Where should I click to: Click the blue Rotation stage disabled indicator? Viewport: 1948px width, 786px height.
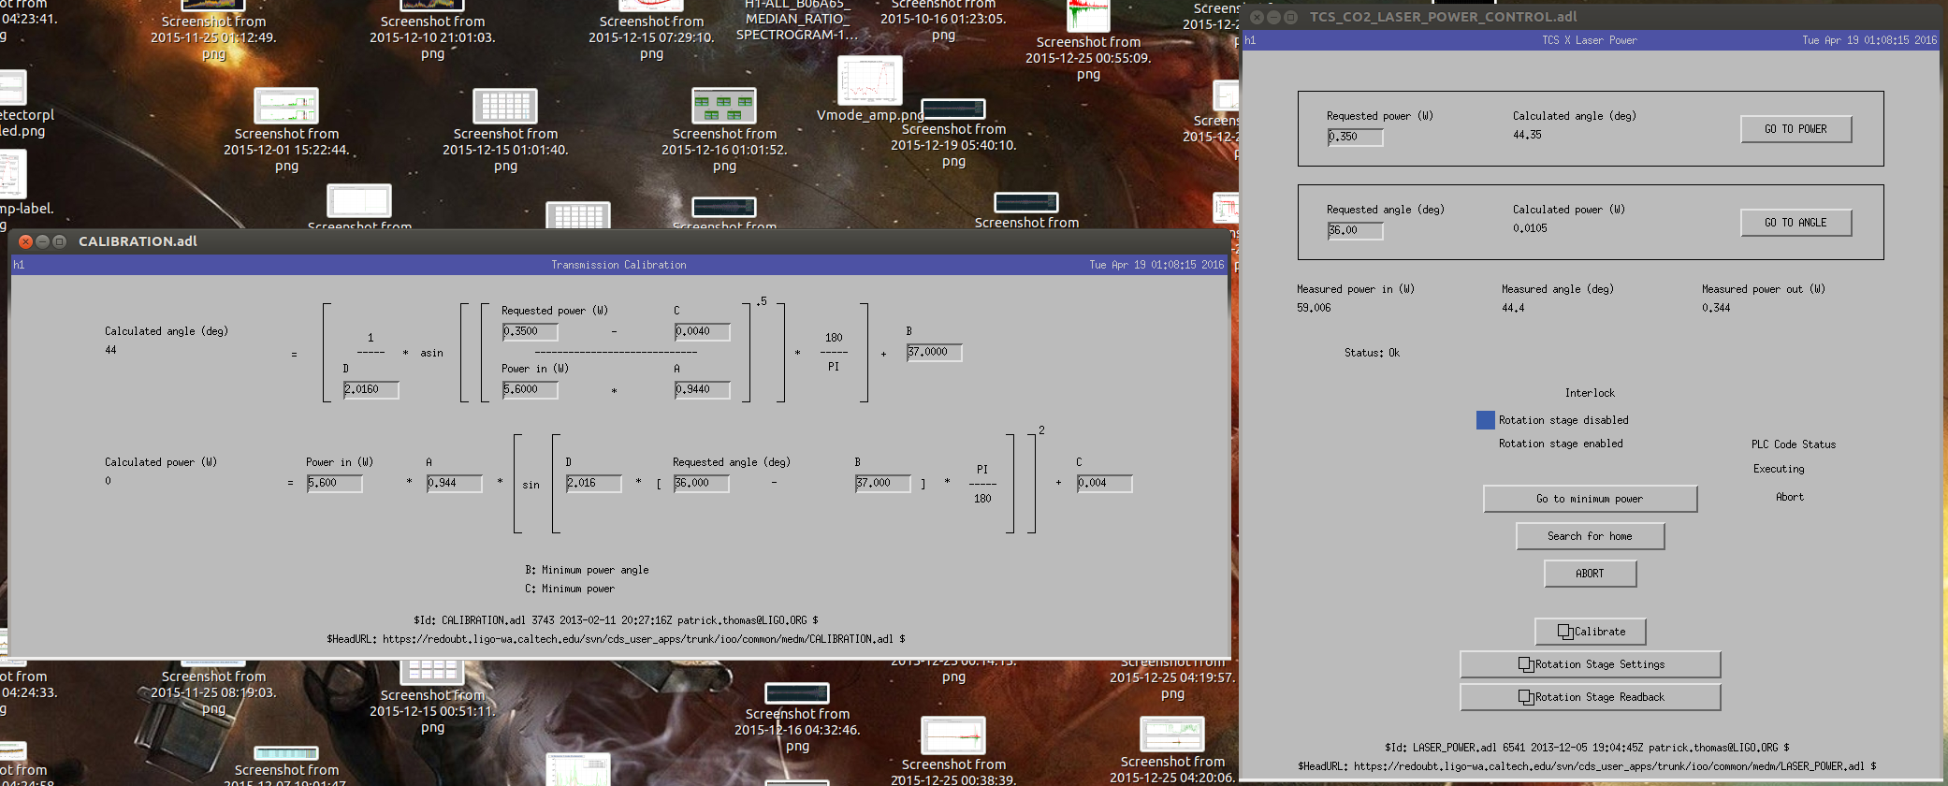pos(1485,420)
